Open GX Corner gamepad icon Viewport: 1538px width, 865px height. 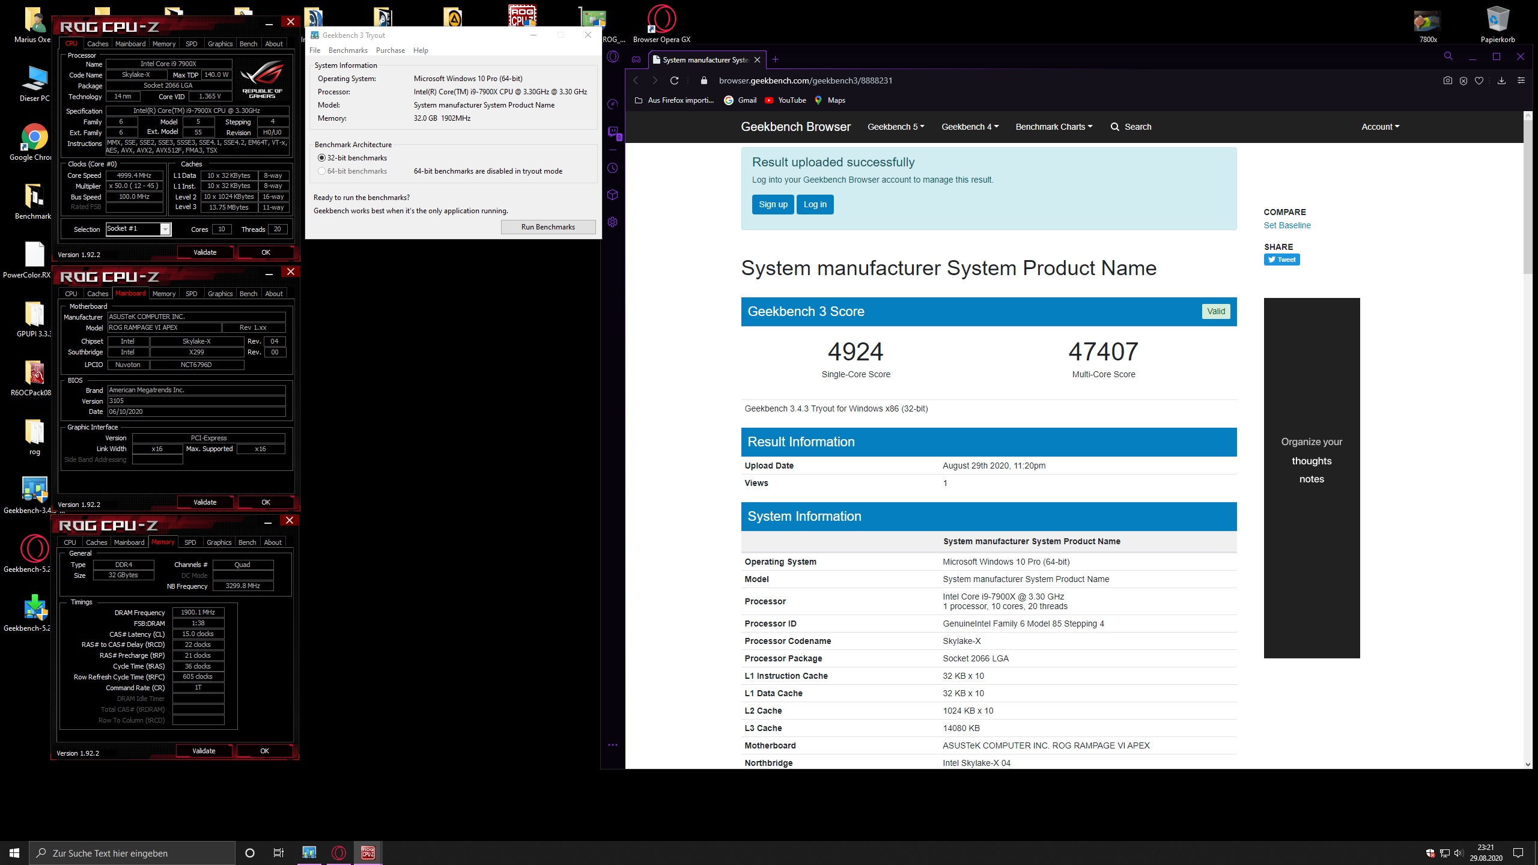coord(636,59)
